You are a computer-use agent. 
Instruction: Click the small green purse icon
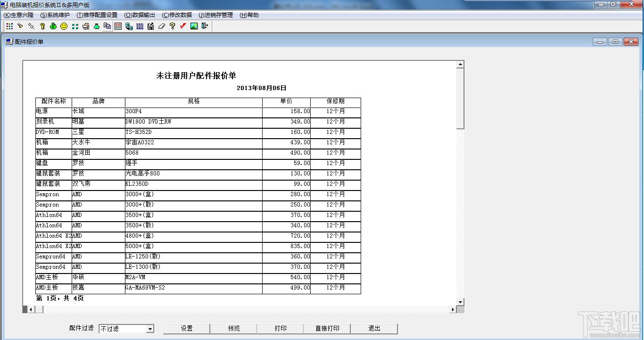coord(97,26)
